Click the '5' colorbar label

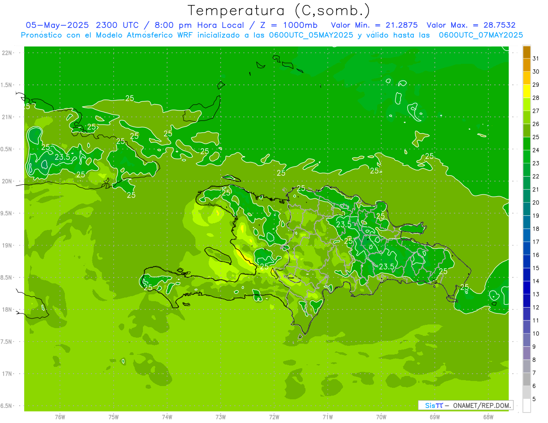[x=534, y=399]
